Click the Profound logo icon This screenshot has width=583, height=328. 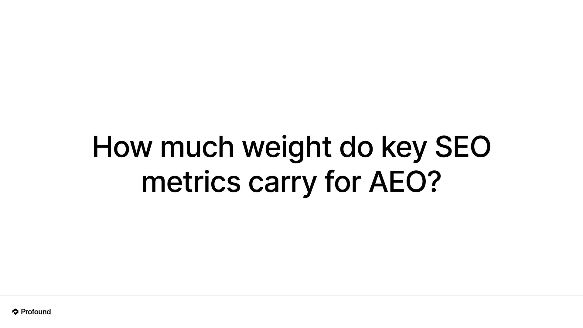click(x=15, y=312)
